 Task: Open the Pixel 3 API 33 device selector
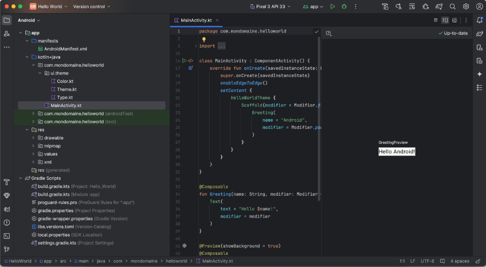point(270,6)
